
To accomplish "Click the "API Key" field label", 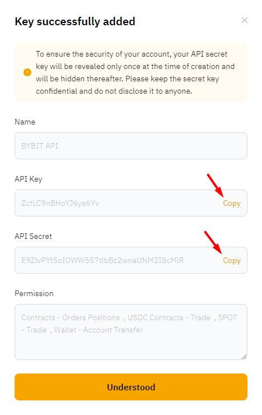I will click(29, 179).
